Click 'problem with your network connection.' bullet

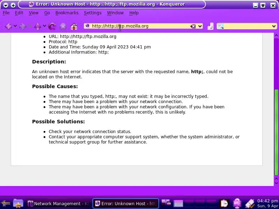pos(116,101)
